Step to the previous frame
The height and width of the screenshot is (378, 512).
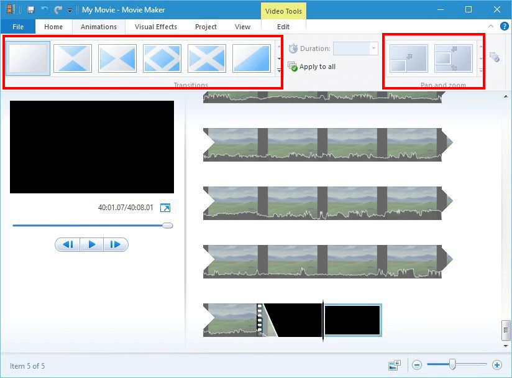pyautogui.click(x=68, y=244)
